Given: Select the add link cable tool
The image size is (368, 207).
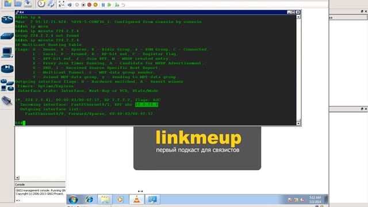Looking at the screenshot, I should coord(7,101).
